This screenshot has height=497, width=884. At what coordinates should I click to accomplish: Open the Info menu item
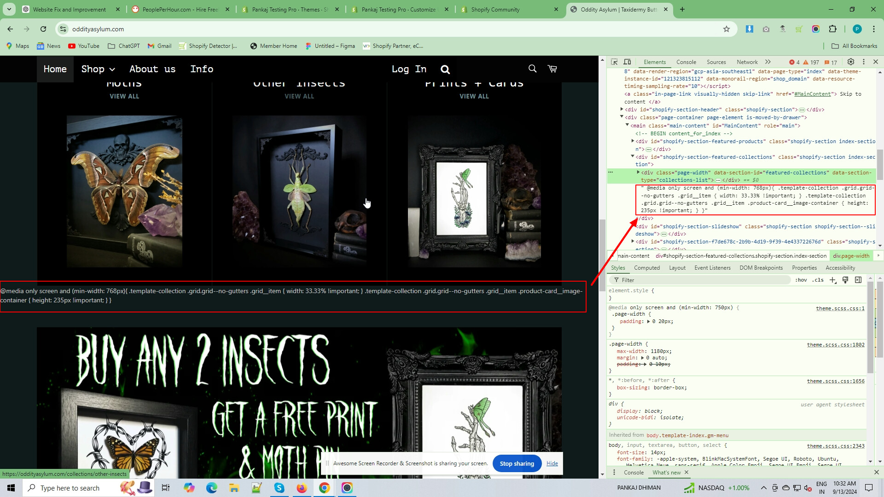coord(202,69)
